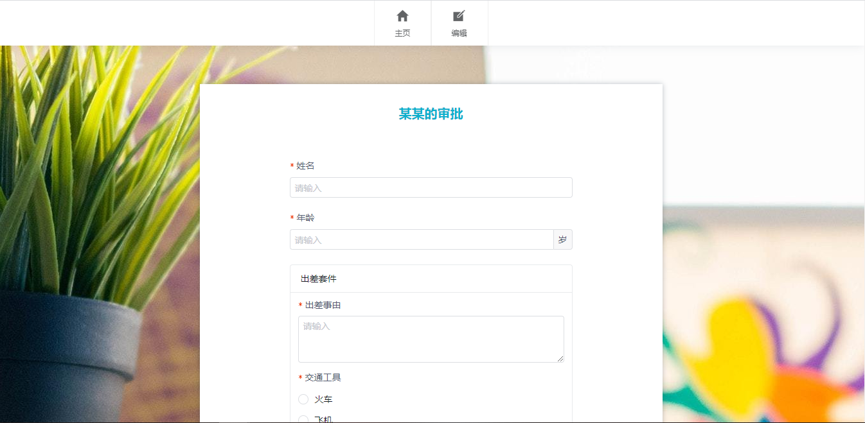Click the 出差事由 textarea
Screen dimensions: 865x423
[x=431, y=339]
